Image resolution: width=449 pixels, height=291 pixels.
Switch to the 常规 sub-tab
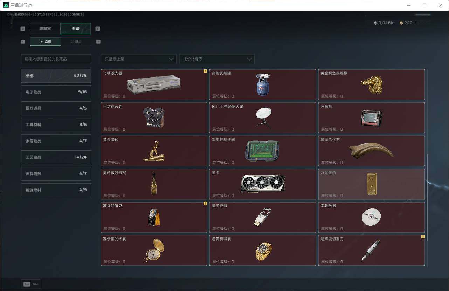pyautogui.click(x=45, y=42)
